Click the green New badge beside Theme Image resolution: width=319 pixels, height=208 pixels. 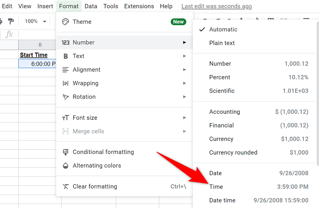point(178,22)
